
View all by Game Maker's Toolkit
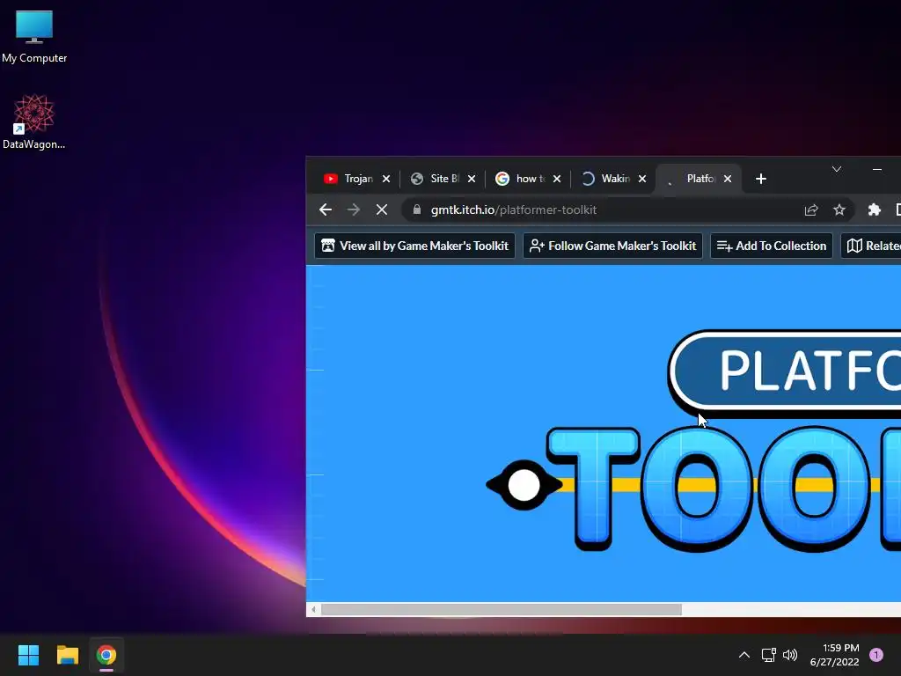[415, 246]
